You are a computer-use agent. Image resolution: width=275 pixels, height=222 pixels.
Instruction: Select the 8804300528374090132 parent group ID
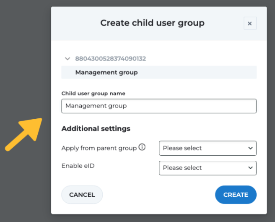(x=110, y=59)
